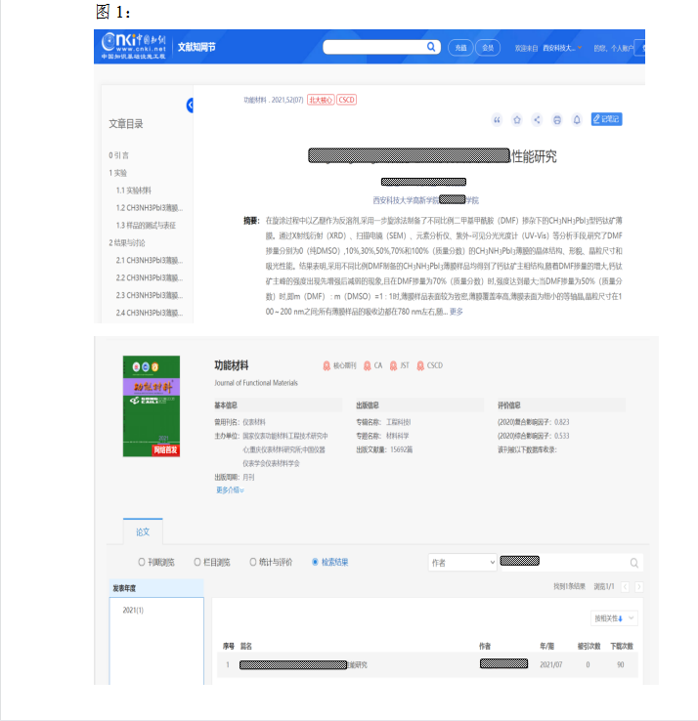698x721 pixels.
Task: Select the 刊期浏览 radio button
Action: point(142,562)
